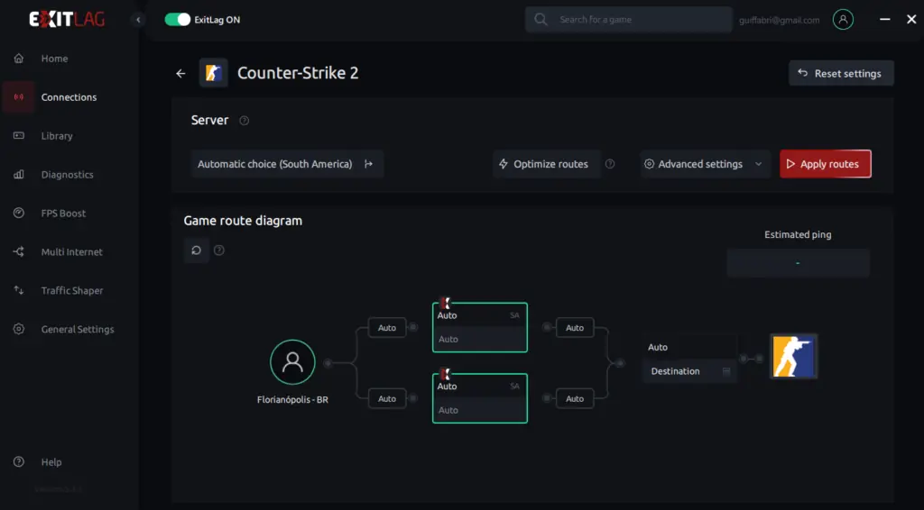
Task: Open the Automatic choice (South America) server selector
Action: [286, 164]
